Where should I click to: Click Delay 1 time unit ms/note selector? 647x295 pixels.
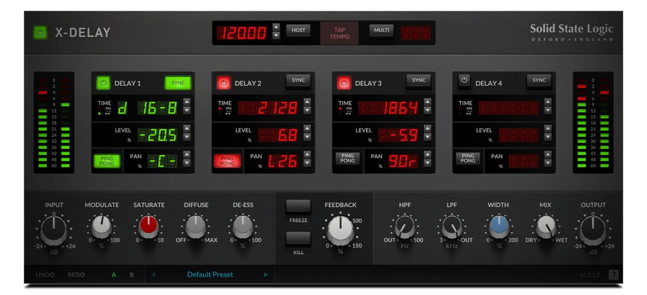coord(104,110)
